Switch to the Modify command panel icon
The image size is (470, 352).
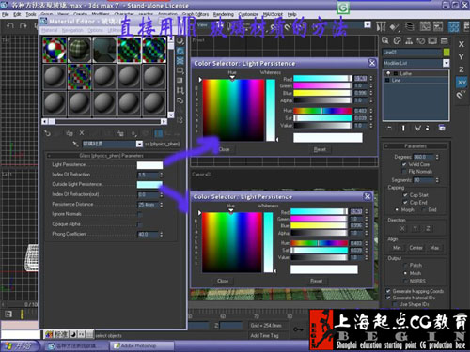398,40
